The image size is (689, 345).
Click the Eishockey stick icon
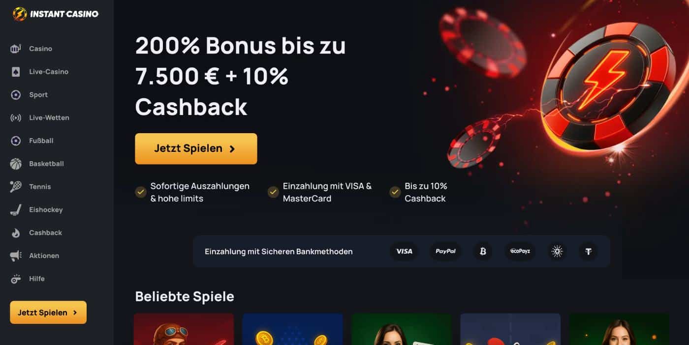[16, 210]
